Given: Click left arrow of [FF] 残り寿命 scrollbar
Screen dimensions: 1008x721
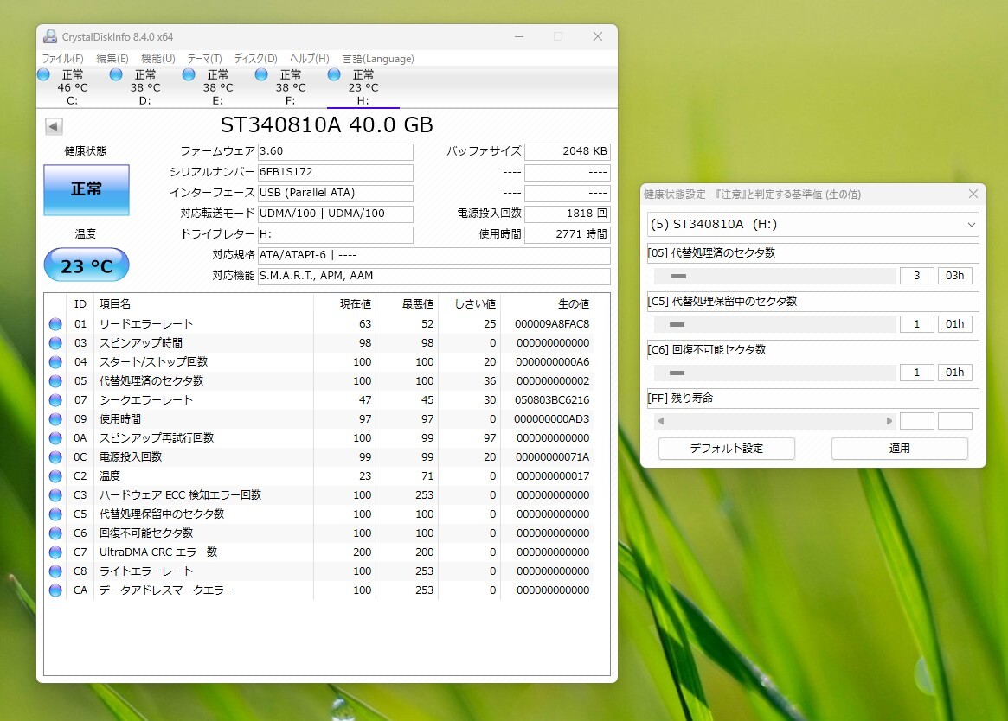Looking at the screenshot, I should tap(661, 422).
